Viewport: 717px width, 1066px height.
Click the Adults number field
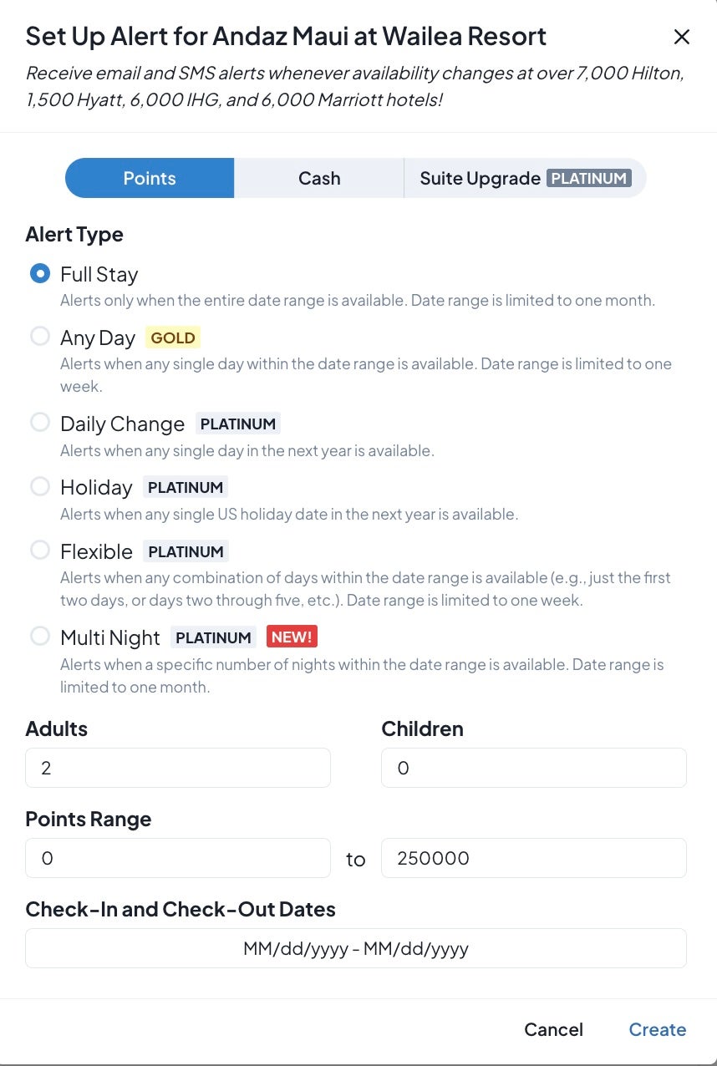(178, 768)
